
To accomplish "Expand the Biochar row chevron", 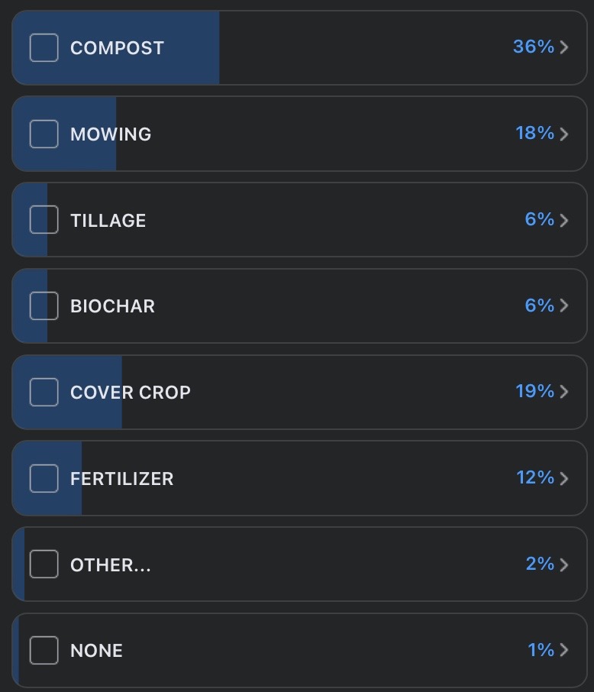I will pyautogui.click(x=564, y=306).
